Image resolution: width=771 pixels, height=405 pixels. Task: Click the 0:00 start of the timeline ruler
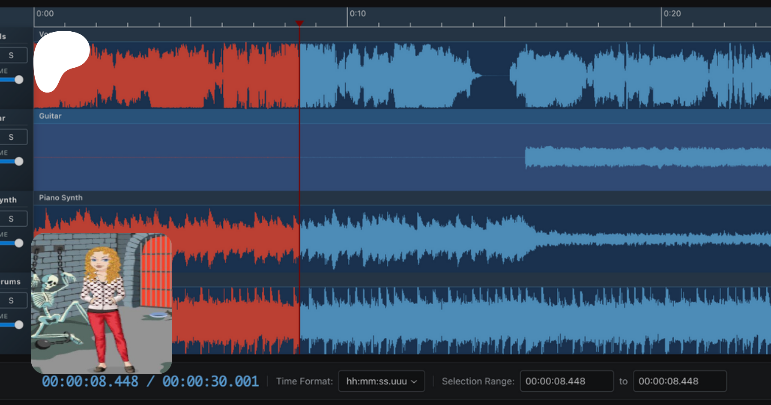tap(35, 17)
